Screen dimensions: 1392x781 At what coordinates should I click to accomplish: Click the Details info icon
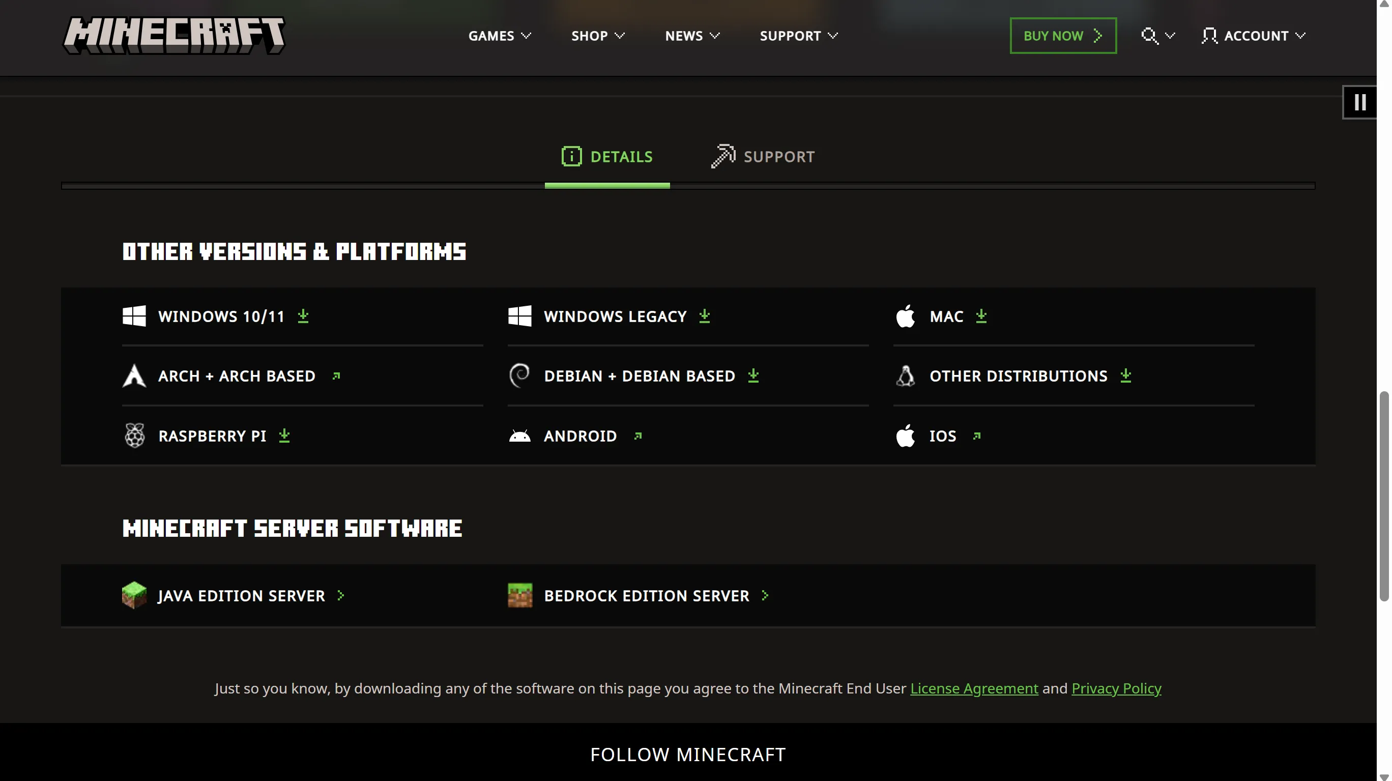[571, 157]
